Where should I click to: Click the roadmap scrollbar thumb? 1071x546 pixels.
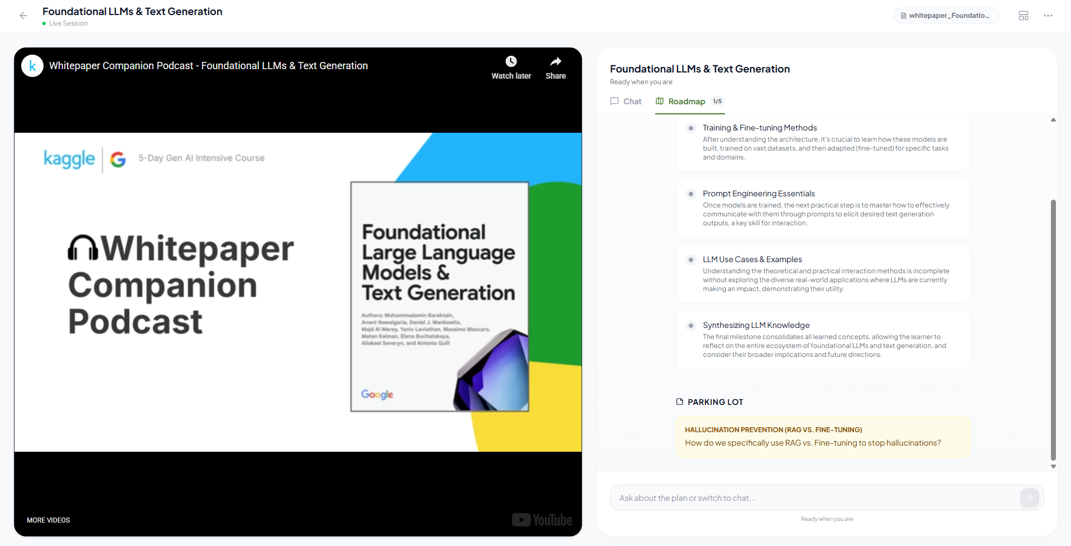[x=1053, y=330]
